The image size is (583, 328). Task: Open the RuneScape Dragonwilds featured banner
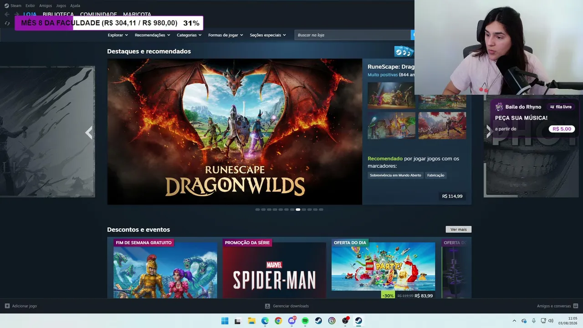click(x=235, y=132)
